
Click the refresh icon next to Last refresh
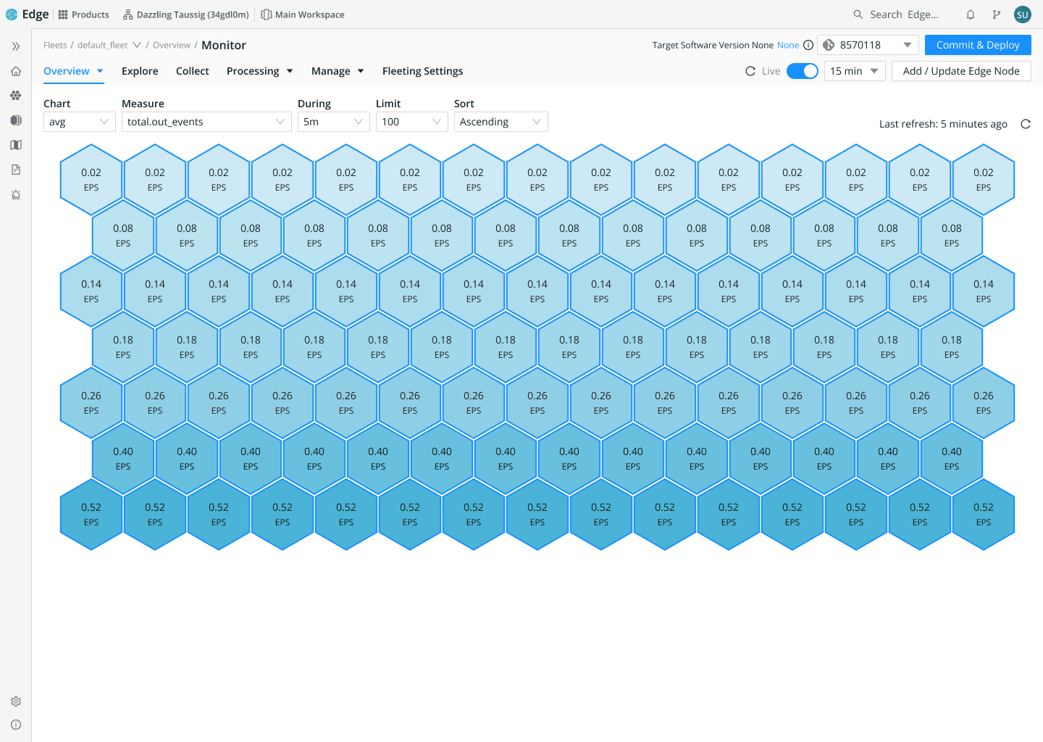click(x=1025, y=124)
